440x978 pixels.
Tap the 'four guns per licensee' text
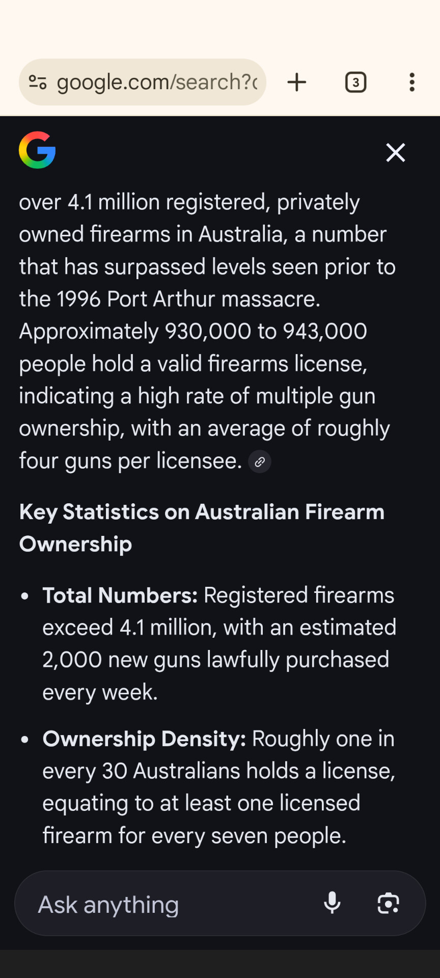click(130, 461)
